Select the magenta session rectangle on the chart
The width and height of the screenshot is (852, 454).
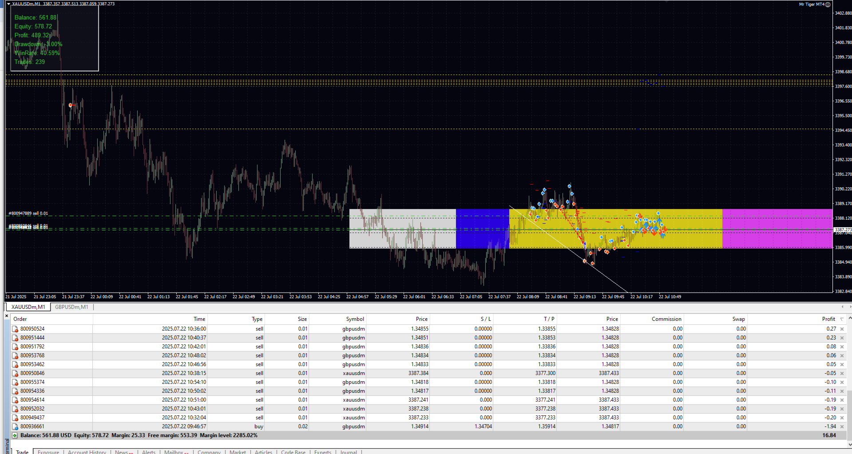tap(777, 229)
